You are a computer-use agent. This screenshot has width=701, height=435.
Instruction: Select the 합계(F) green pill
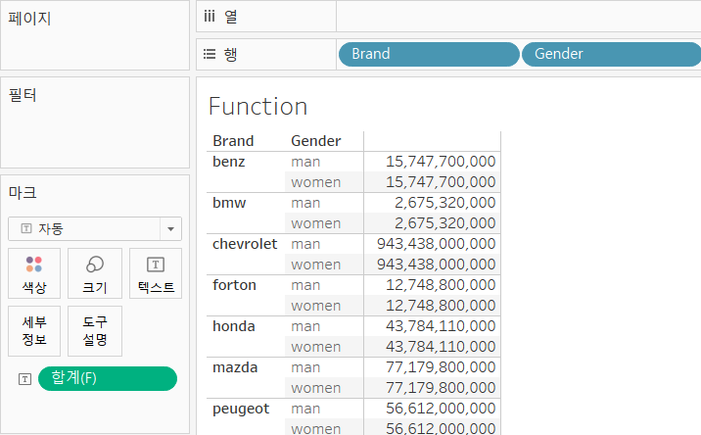point(108,378)
